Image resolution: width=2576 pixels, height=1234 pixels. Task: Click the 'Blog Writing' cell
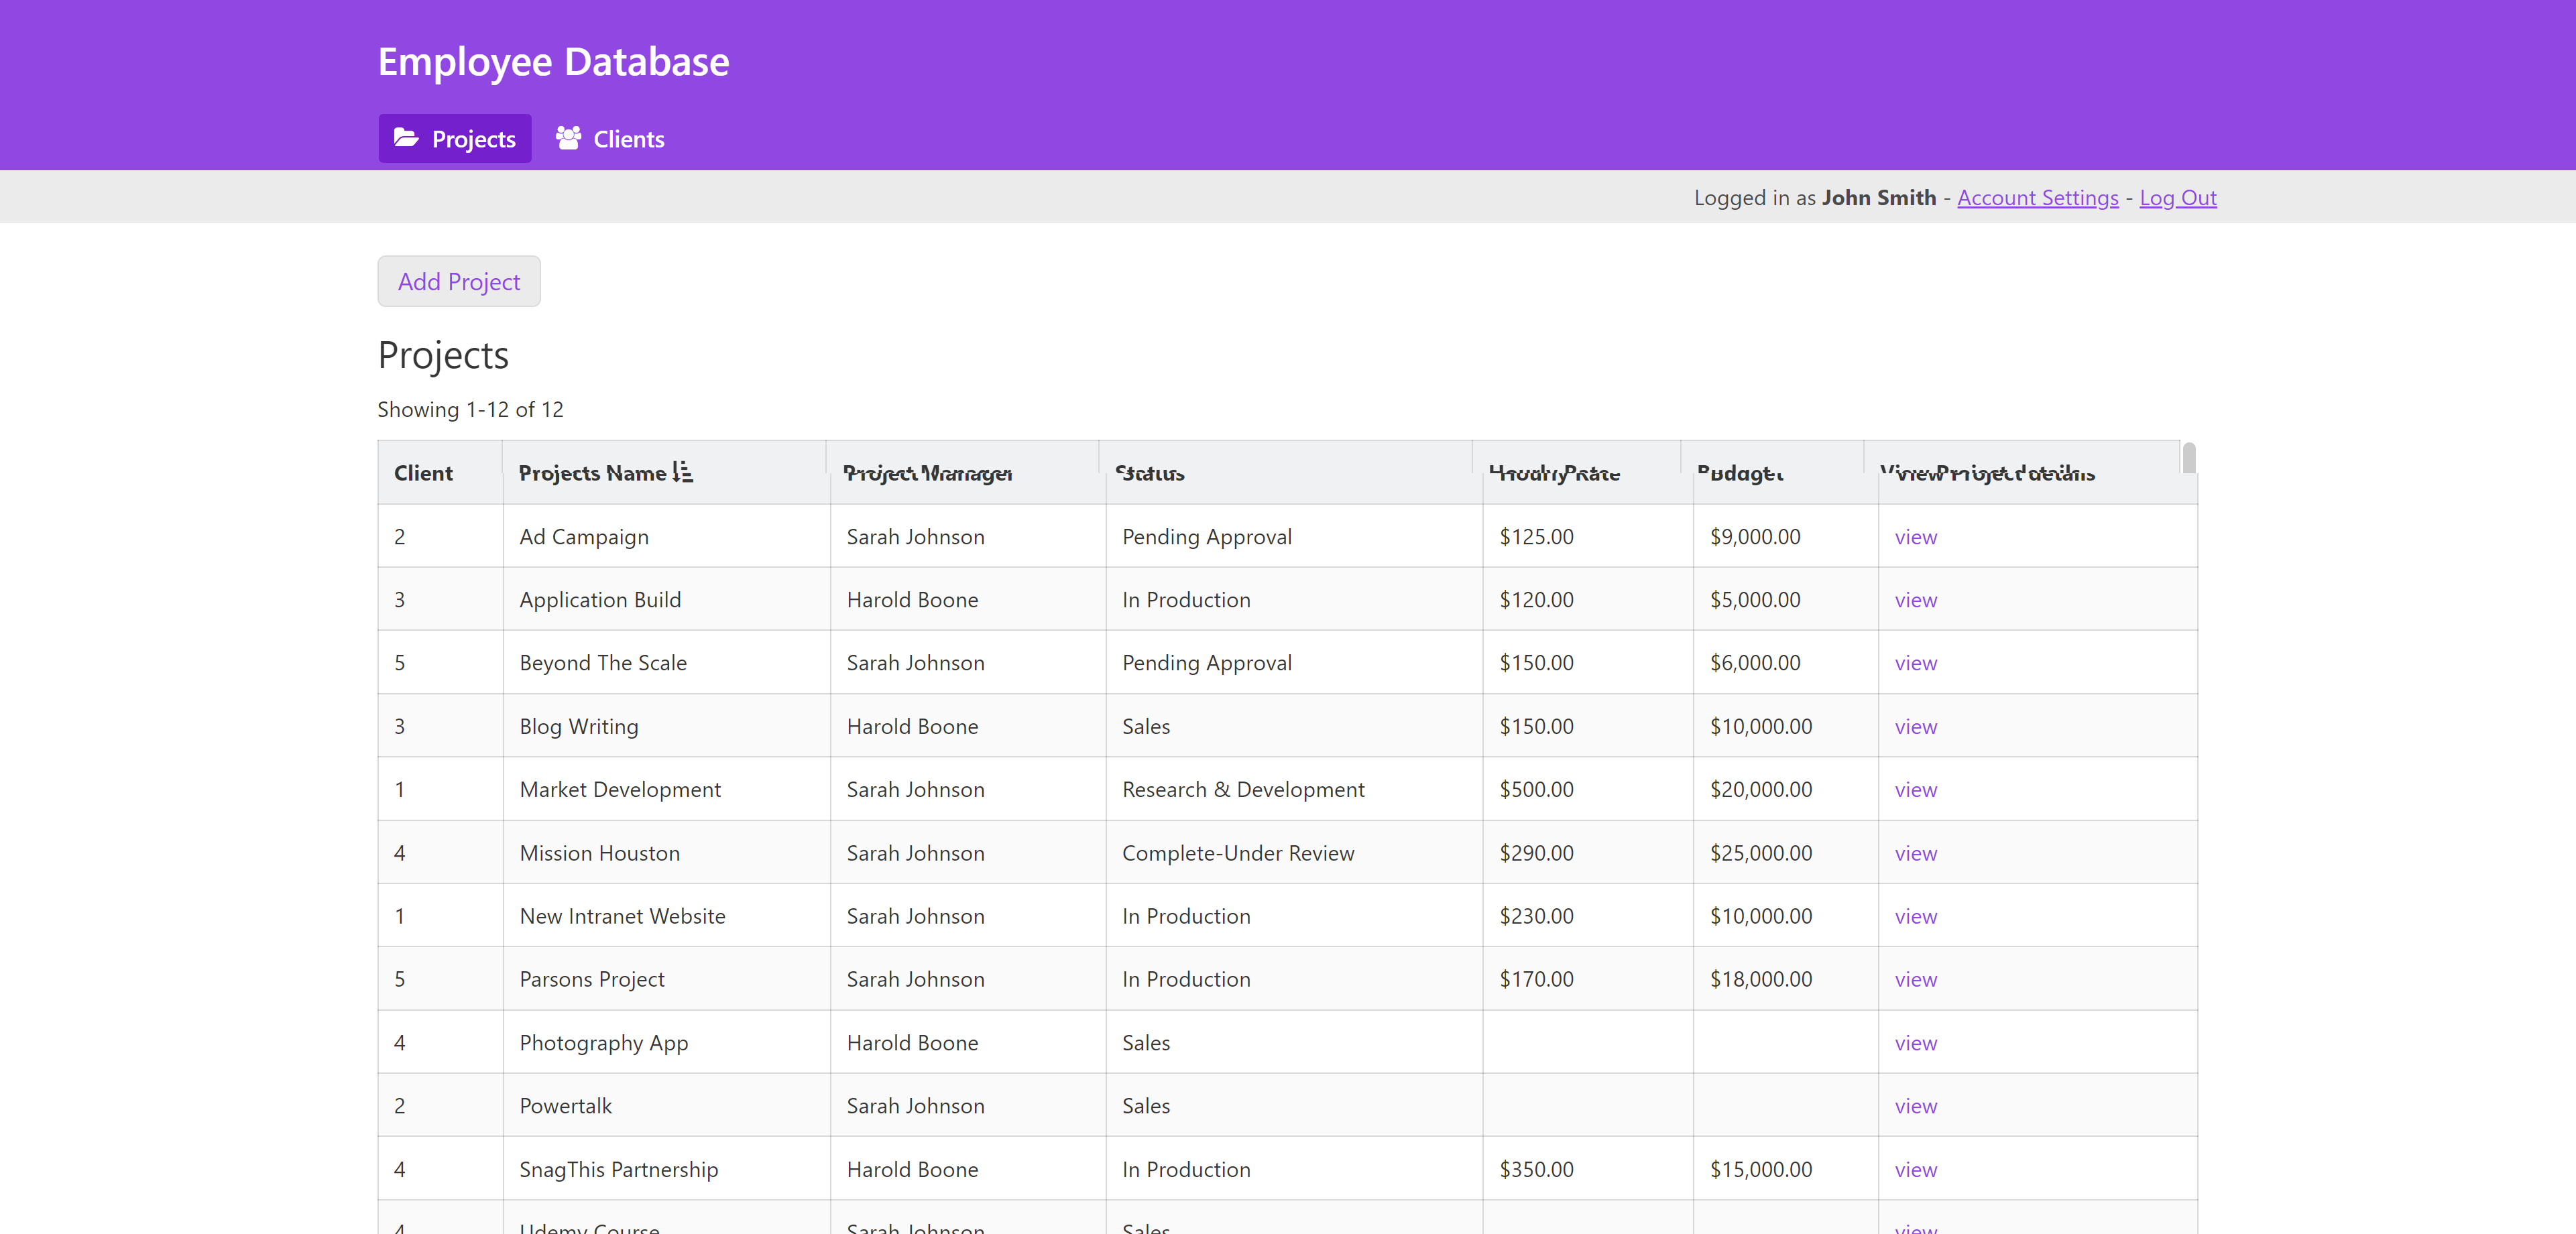pos(666,726)
